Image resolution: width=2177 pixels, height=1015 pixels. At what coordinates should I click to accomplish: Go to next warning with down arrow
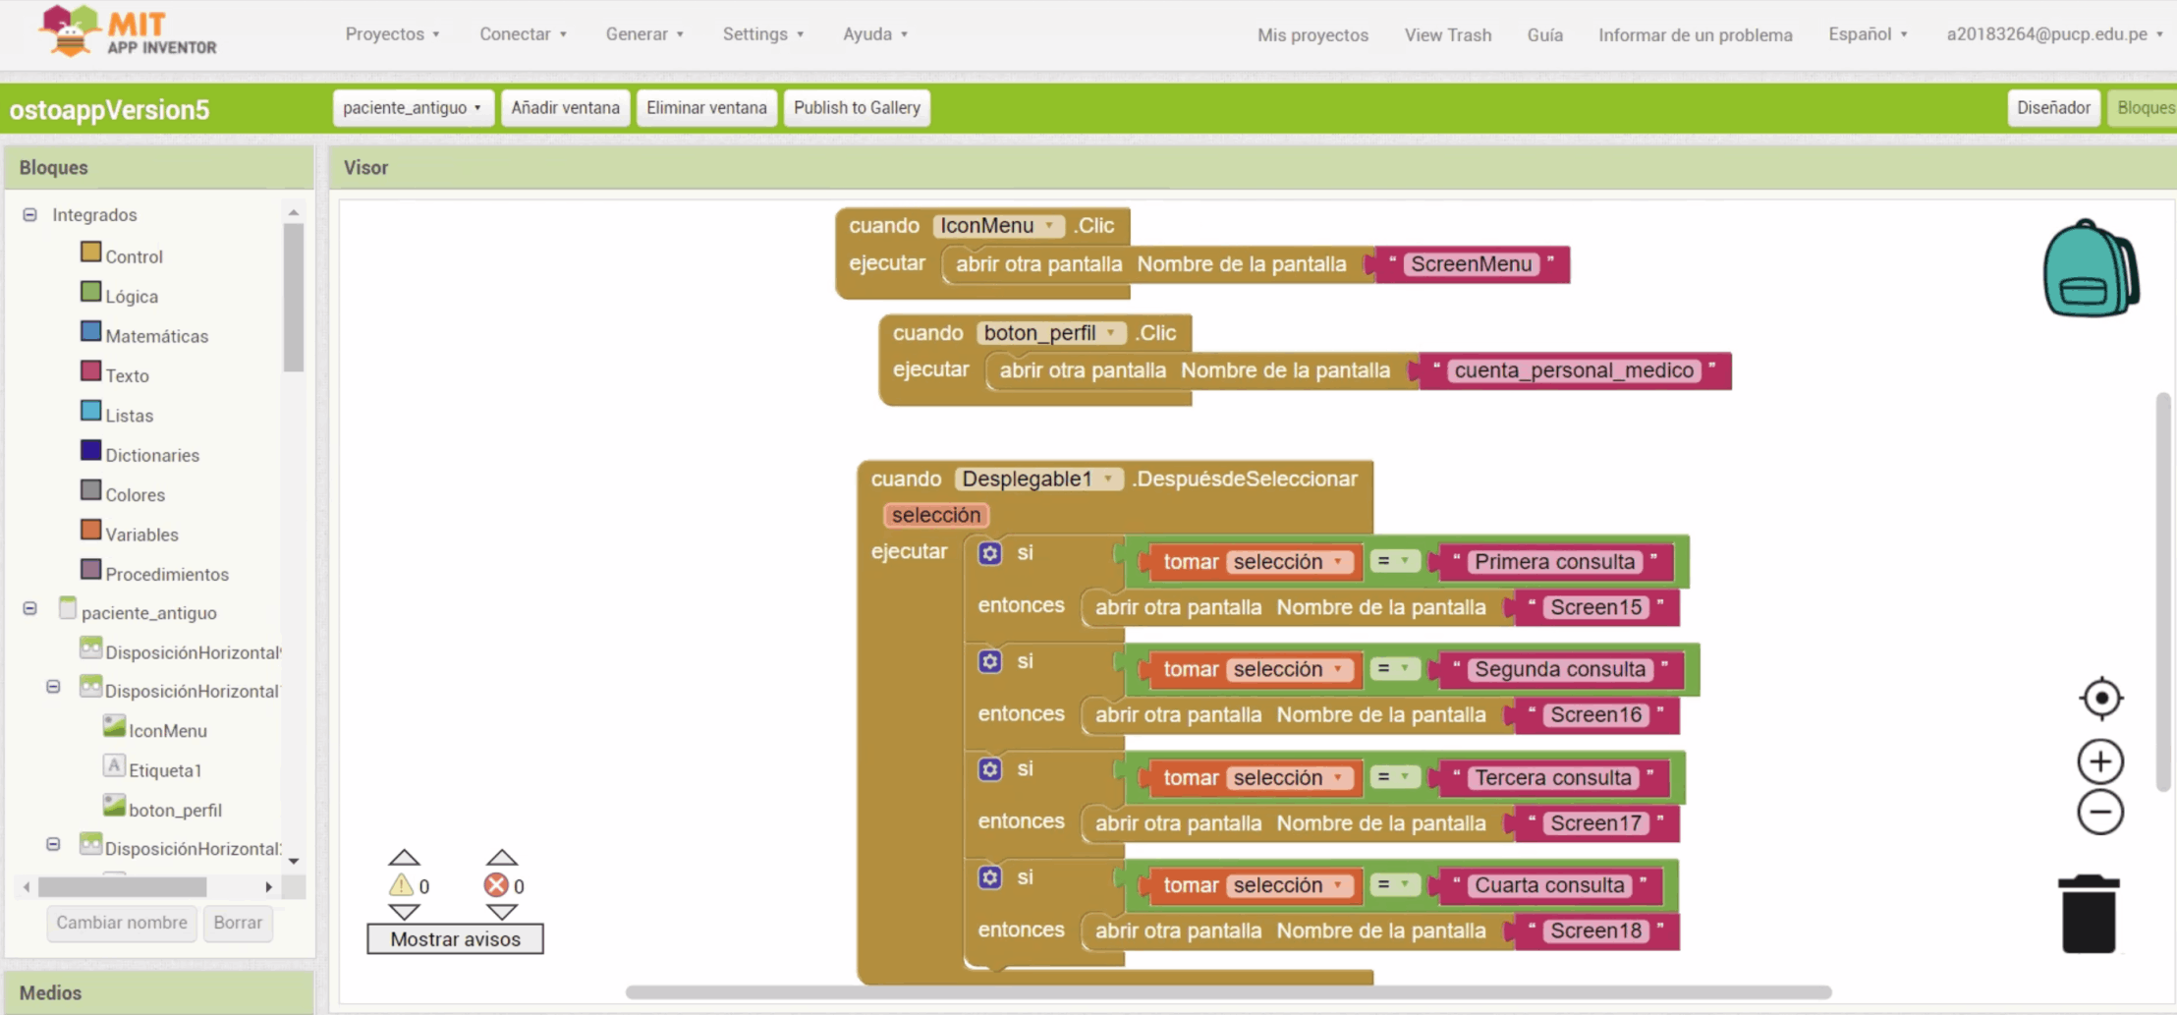coord(404,912)
